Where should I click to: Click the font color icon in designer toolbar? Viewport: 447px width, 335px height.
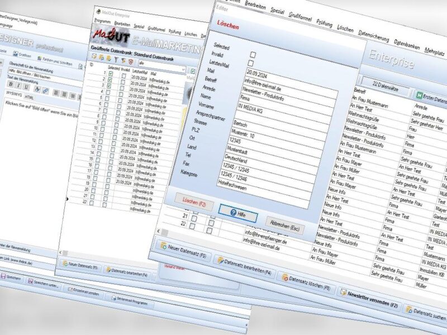coord(37,89)
